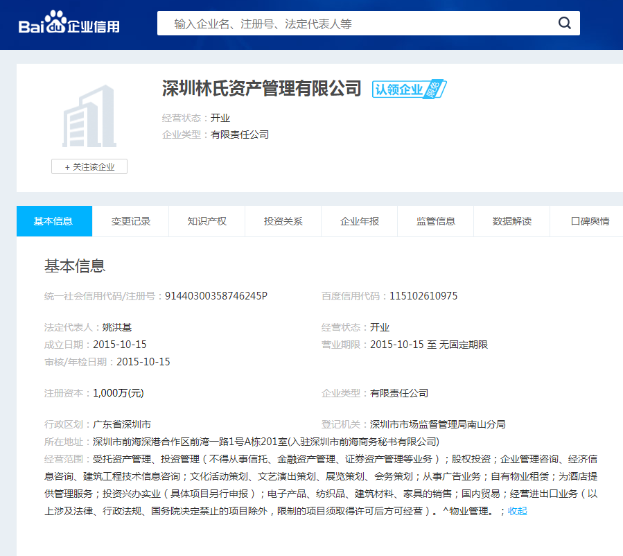Image resolution: width=623 pixels, height=556 pixels.
Task: Switch to the 口碑舆情 tab
Action: [x=590, y=221]
